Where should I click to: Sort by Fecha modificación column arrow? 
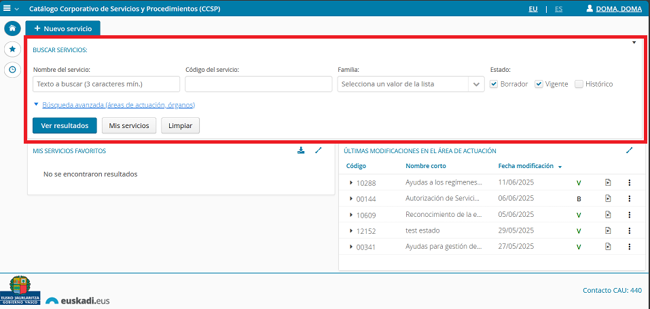coord(560,167)
